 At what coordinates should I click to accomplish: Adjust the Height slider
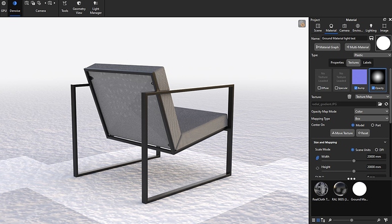click(x=354, y=171)
